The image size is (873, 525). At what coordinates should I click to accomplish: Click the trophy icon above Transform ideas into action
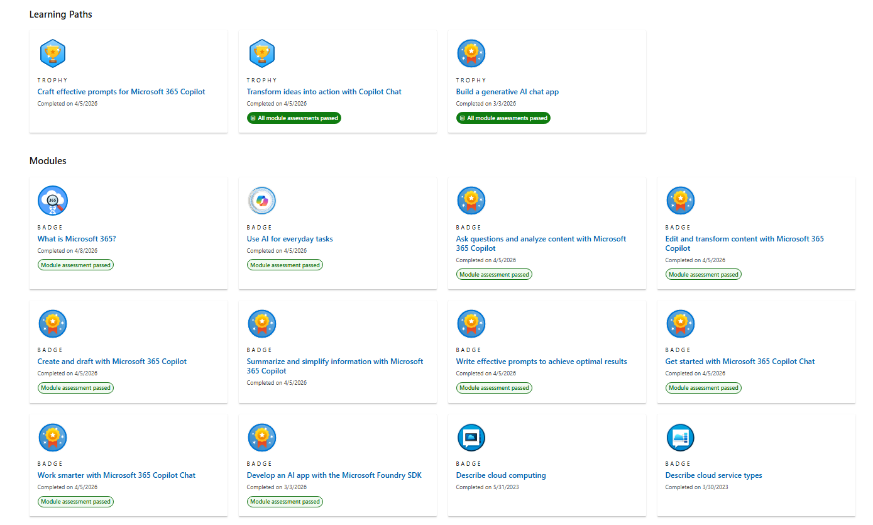coord(262,53)
